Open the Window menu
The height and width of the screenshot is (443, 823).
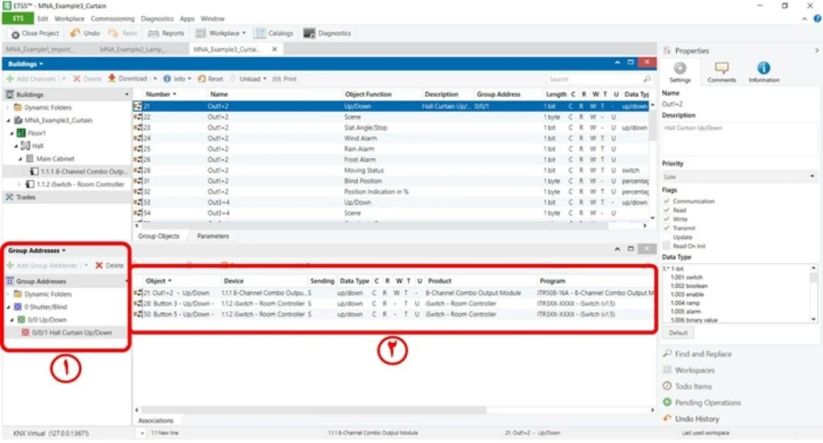click(x=212, y=18)
